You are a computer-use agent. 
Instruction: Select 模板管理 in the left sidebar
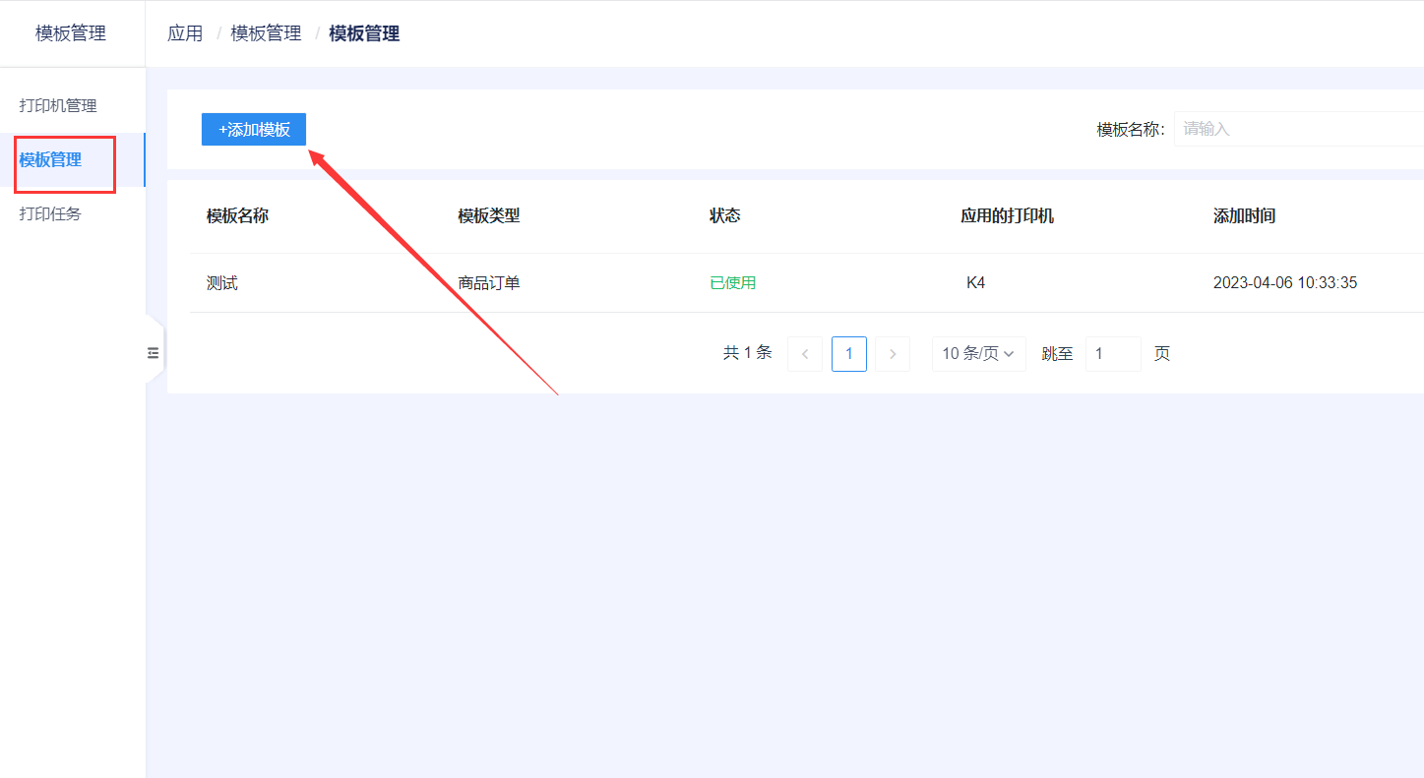coord(51,159)
